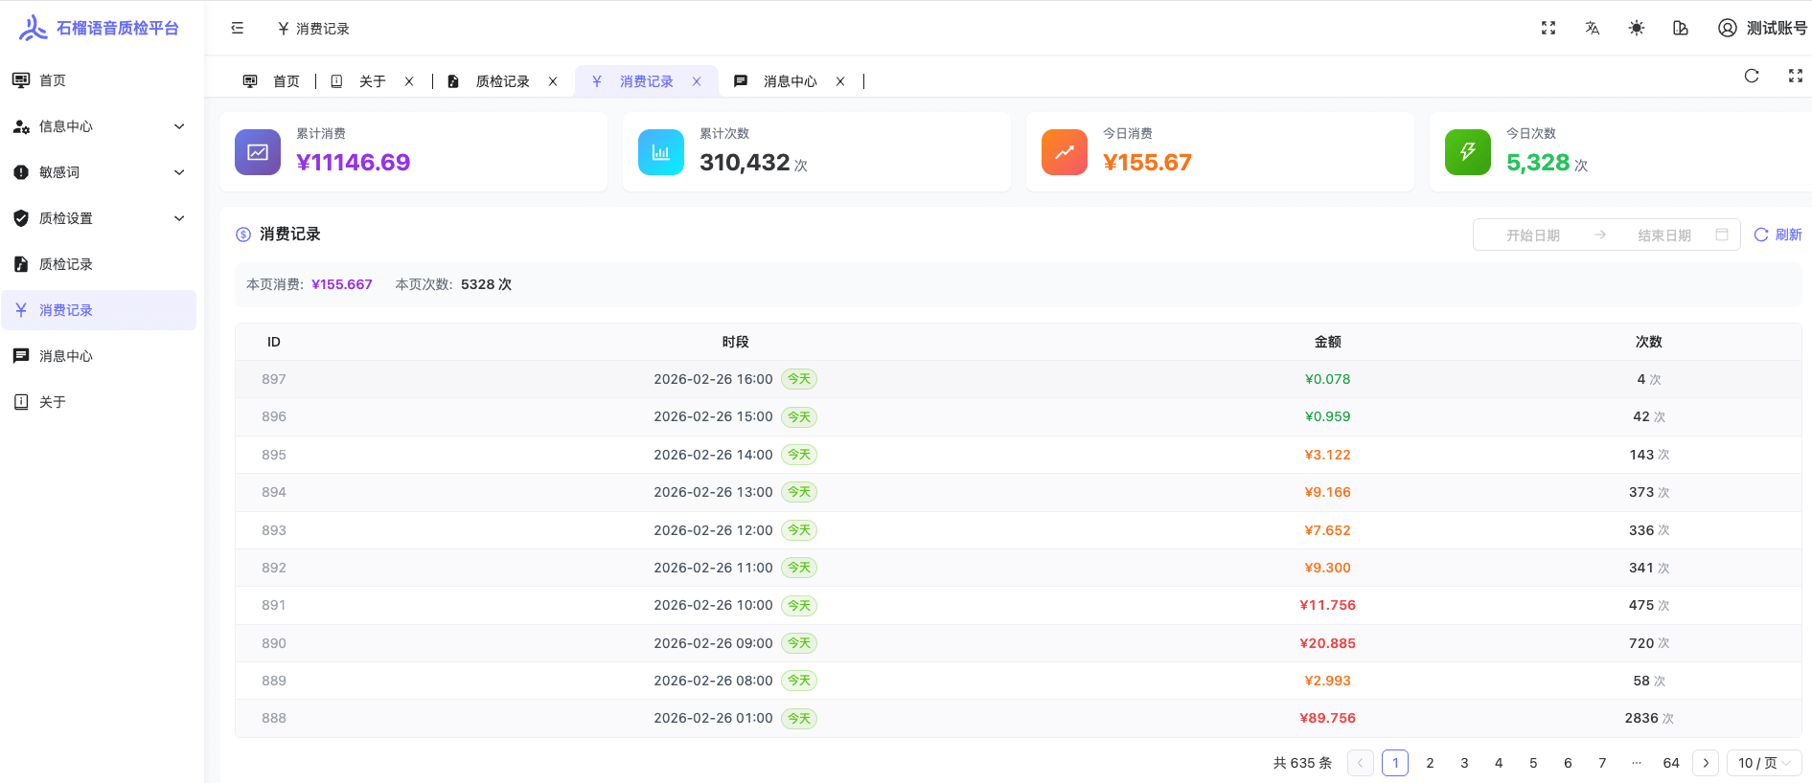The height and width of the screenshot is (783, 1812).
Task: Close the 消息中心 tab
Action: point(840,81)
